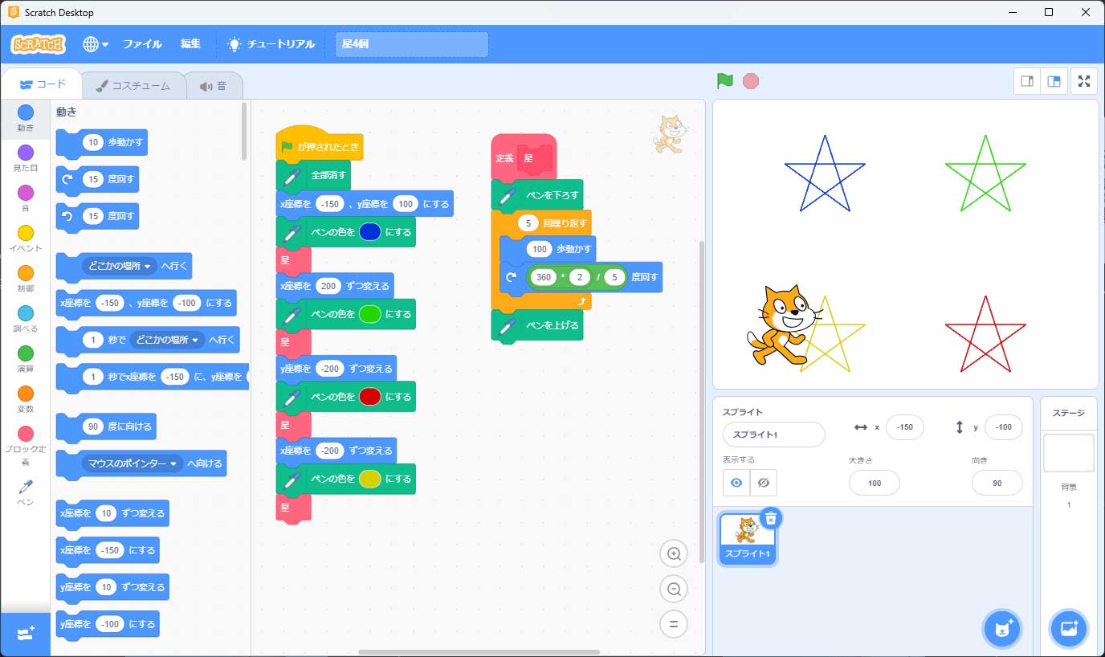
Task: Enter full screen stage mode
Action: coord(1084,81)
